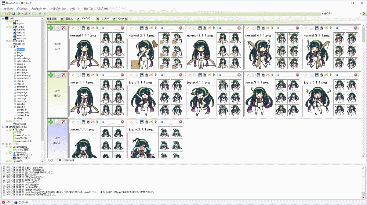Expand the joy_p tree node

[14, 53]
